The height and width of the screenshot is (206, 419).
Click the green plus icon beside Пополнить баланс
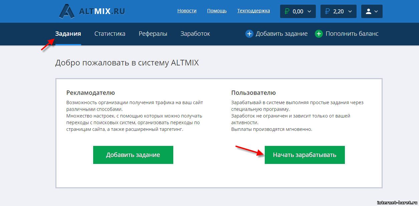[x=319, y=34]
